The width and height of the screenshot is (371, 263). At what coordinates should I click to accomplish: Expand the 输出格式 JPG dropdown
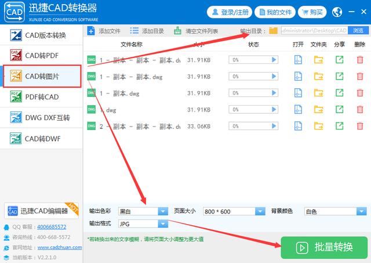[x=163, y=224]
